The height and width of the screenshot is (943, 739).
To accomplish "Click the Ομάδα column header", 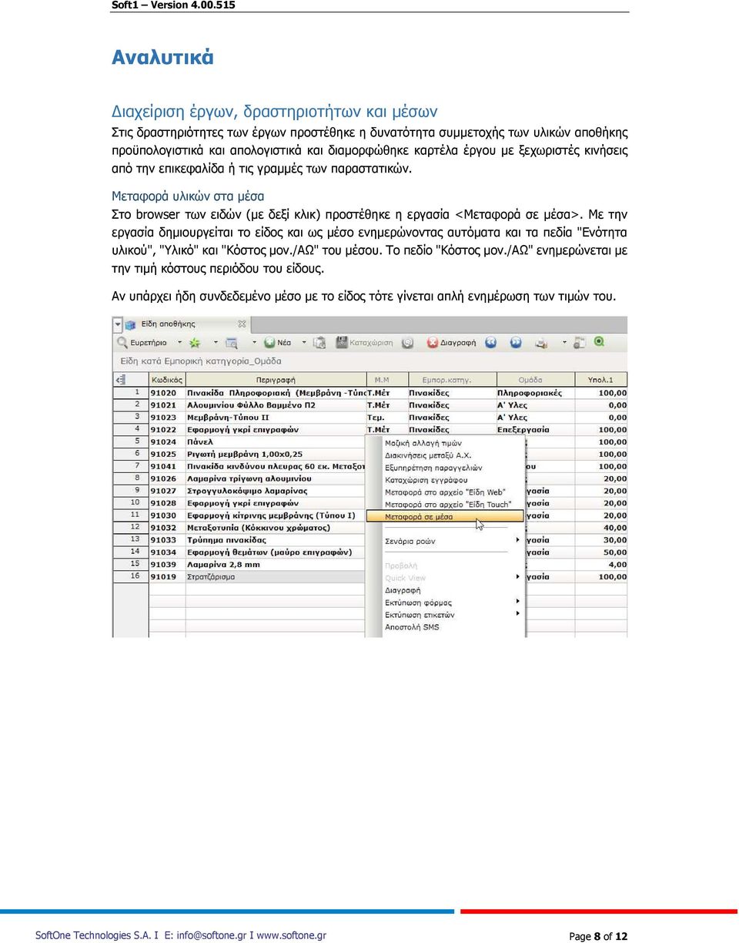I will (535, 380).
